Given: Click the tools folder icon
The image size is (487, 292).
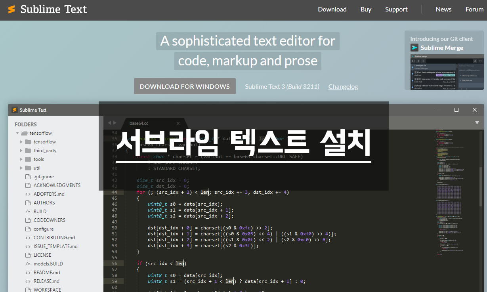Looking at the screenshot, I should coord(28,159).
